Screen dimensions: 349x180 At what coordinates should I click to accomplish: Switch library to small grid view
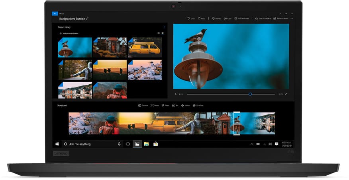tap(159, 33)
